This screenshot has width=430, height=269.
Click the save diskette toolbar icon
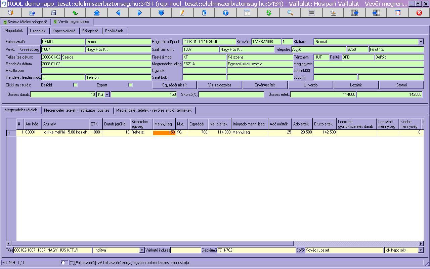point(54,13)
